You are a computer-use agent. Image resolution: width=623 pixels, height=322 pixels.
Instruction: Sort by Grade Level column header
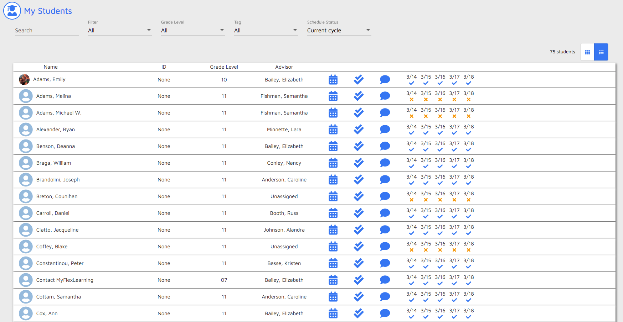pos(224,67)
